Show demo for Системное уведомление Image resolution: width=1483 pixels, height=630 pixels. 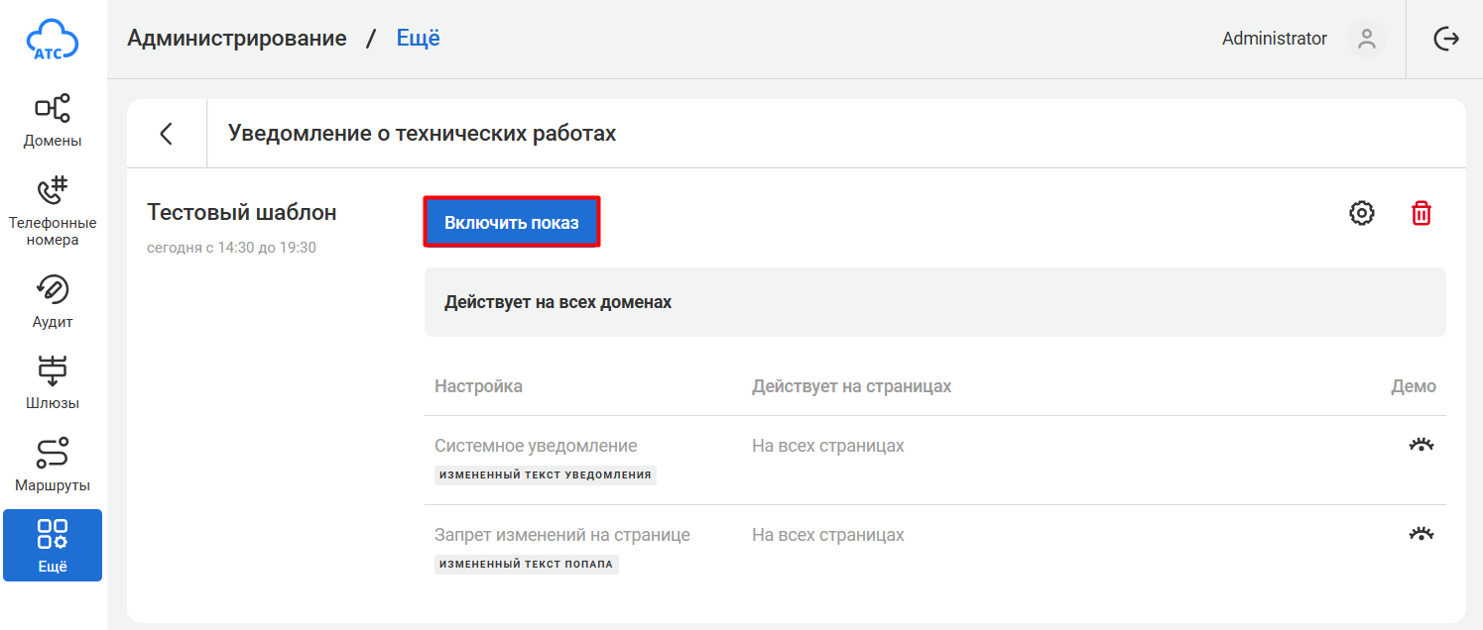click(x=1421, y=446)
